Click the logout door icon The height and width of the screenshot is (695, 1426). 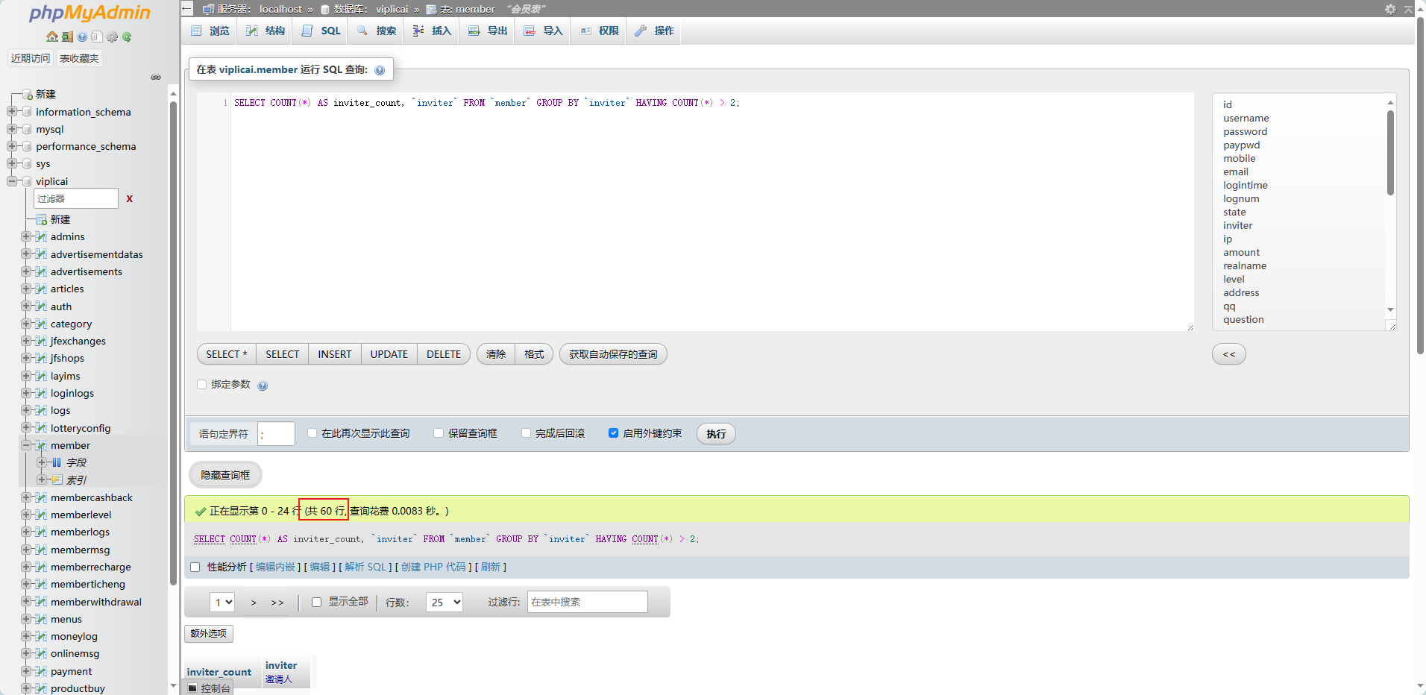pos(67,37)
